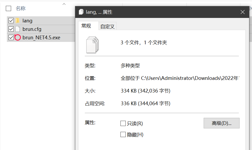Screen dimensions: 252x150
Task: Uncheck the lang folder checkbox
Action: [x=11, y=21]
